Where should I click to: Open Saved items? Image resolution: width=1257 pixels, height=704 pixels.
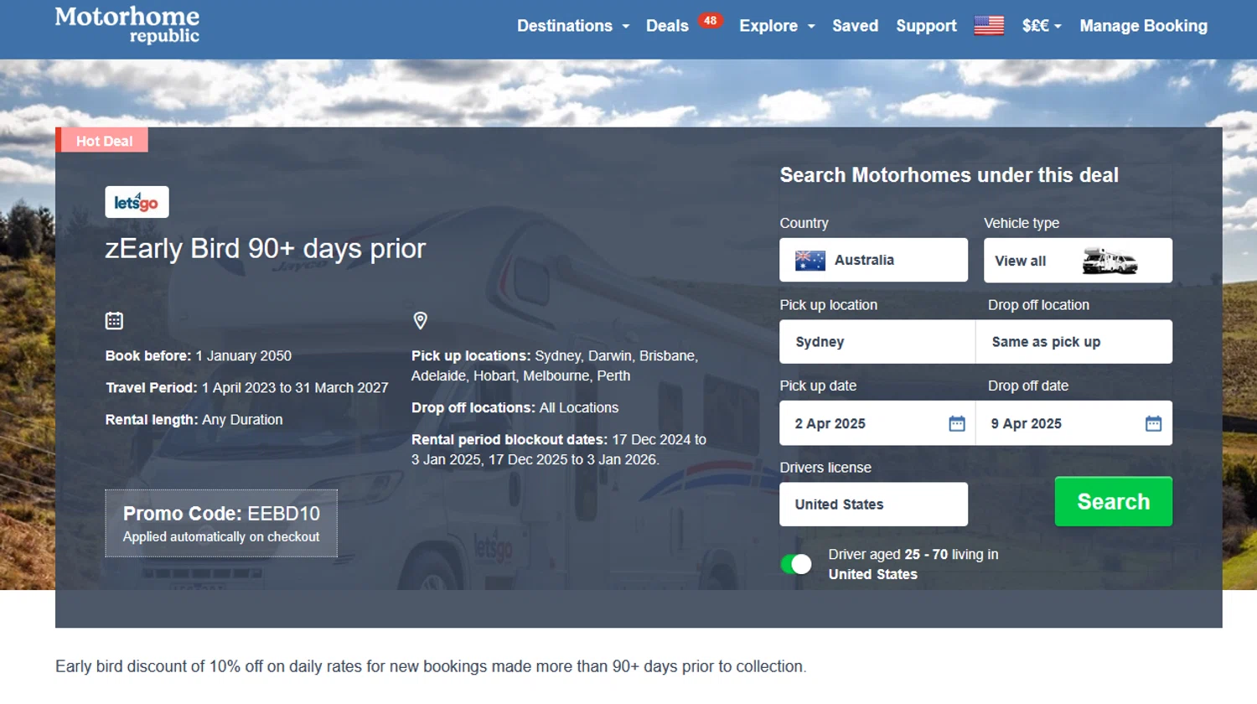[x=855, y=26]
